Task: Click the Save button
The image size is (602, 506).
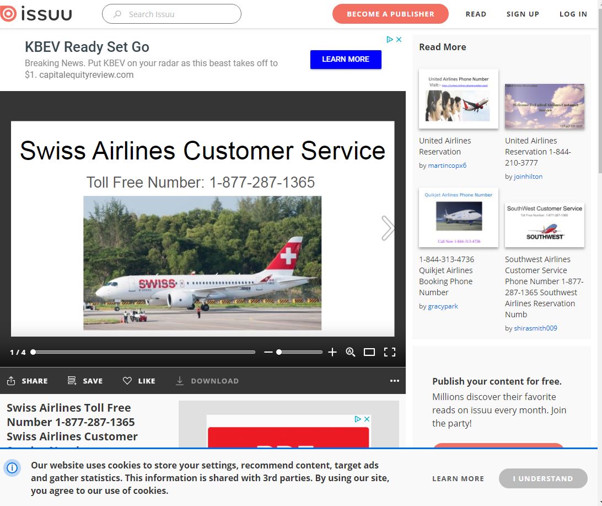Action: pyautogui.click(x=85, y=381)
